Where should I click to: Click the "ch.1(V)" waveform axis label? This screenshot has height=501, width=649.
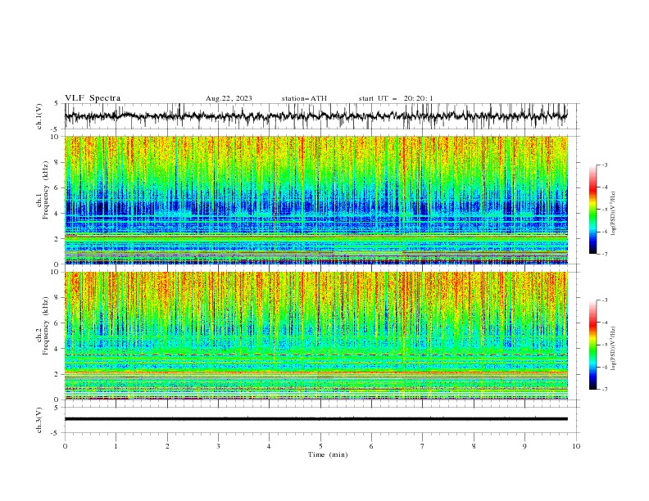pos(39,116)
